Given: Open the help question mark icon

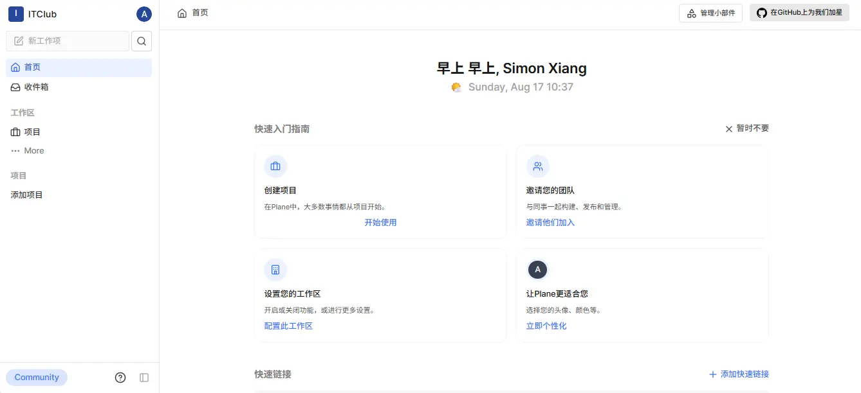Looking at the screenshot, I should [120, 378].
